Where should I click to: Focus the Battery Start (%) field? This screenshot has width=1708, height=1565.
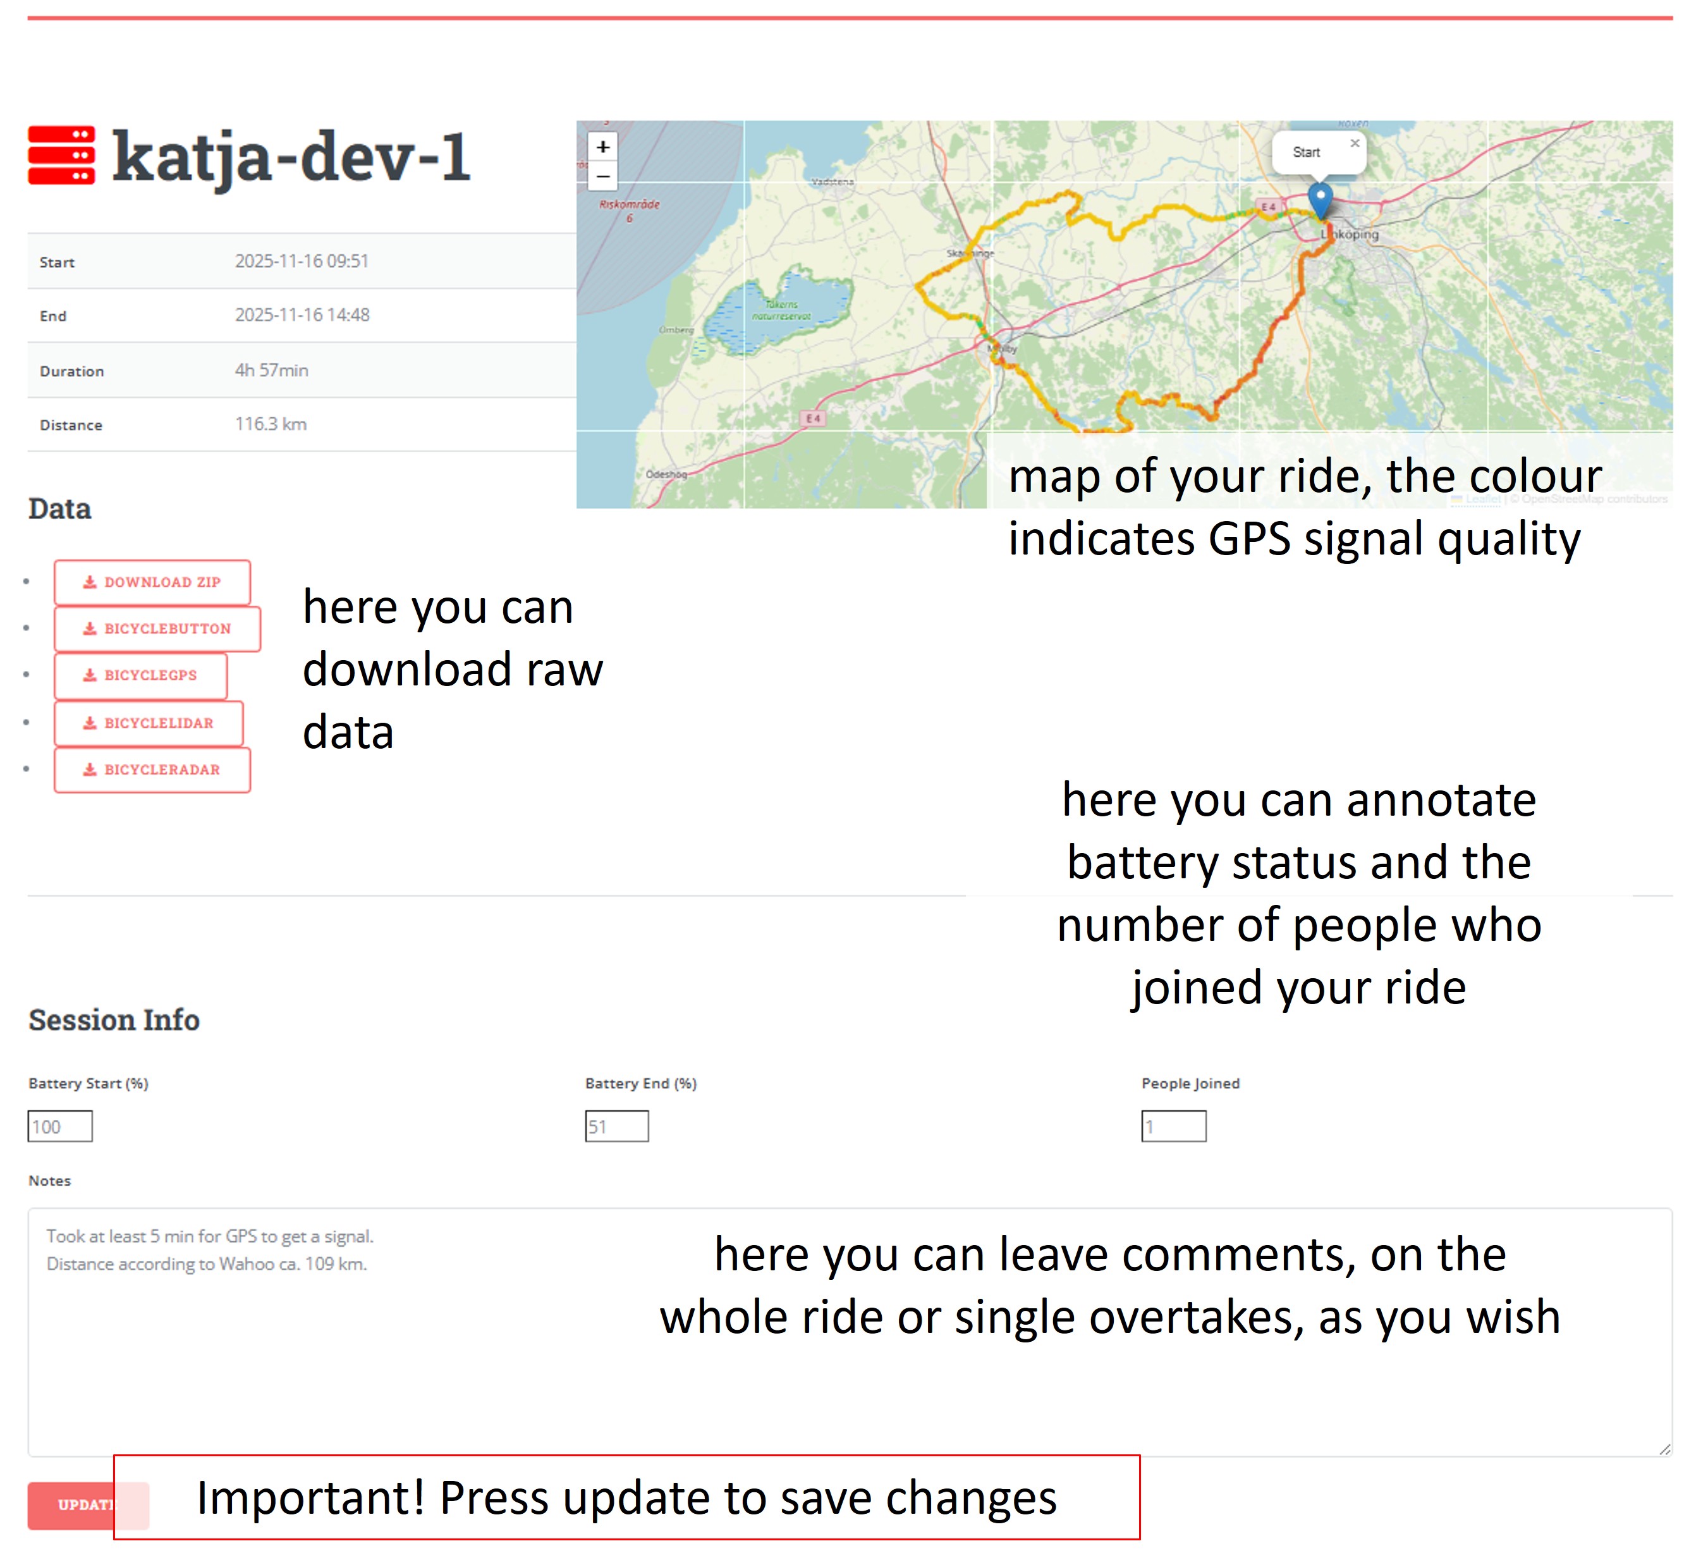pyautogui.click(x=60, y=1126)
